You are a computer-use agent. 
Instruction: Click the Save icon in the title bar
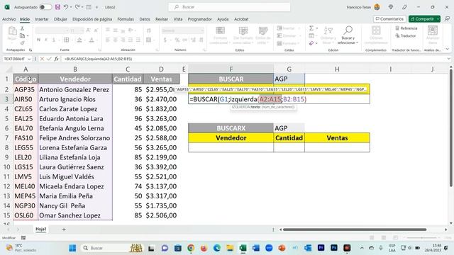pos(57,7)
